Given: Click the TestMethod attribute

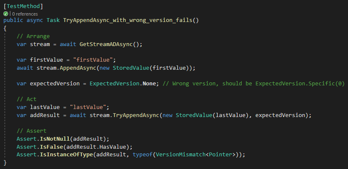Looking at the screenshot, I should tap(23, 6).
